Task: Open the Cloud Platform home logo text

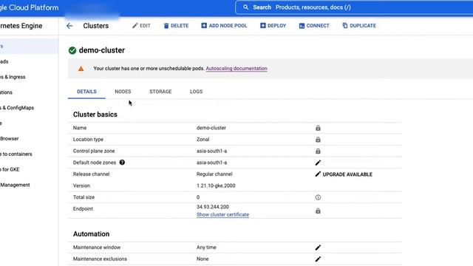Action: (30, 7)
